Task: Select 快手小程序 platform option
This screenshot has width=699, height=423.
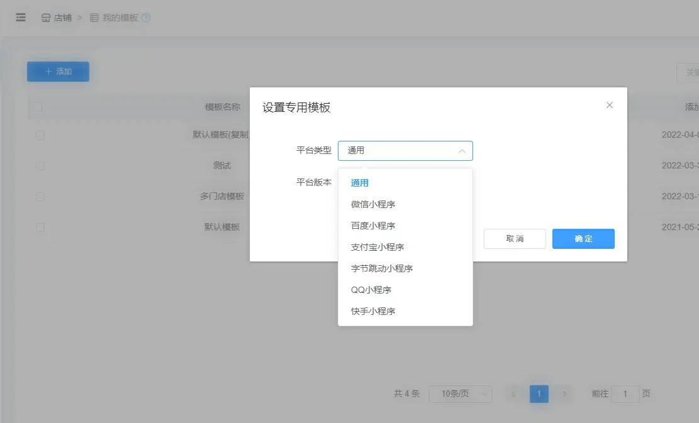Action: [x=373, y=311]
